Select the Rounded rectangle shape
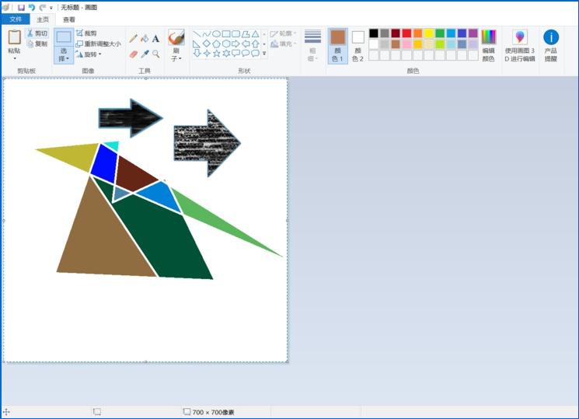The width and height of the screenshot is (579, 419). click(x=235, y=34)
